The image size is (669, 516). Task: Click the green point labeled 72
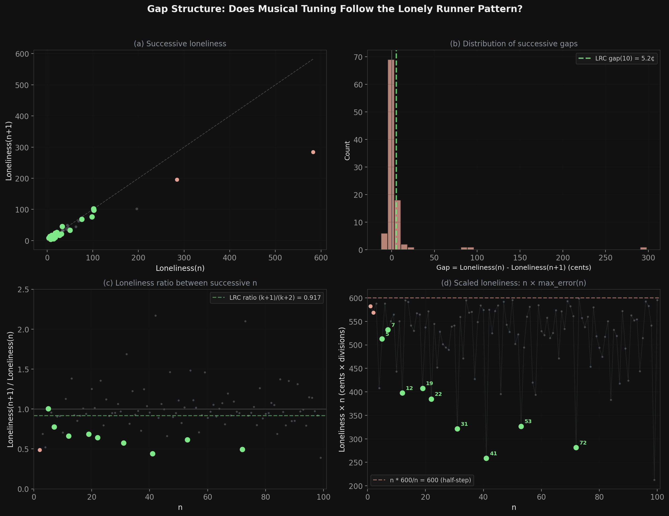[576, 447]
